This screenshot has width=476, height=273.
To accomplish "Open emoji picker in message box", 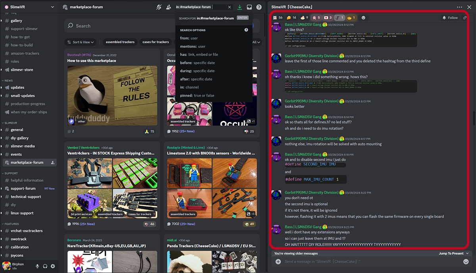I will 466,261.
